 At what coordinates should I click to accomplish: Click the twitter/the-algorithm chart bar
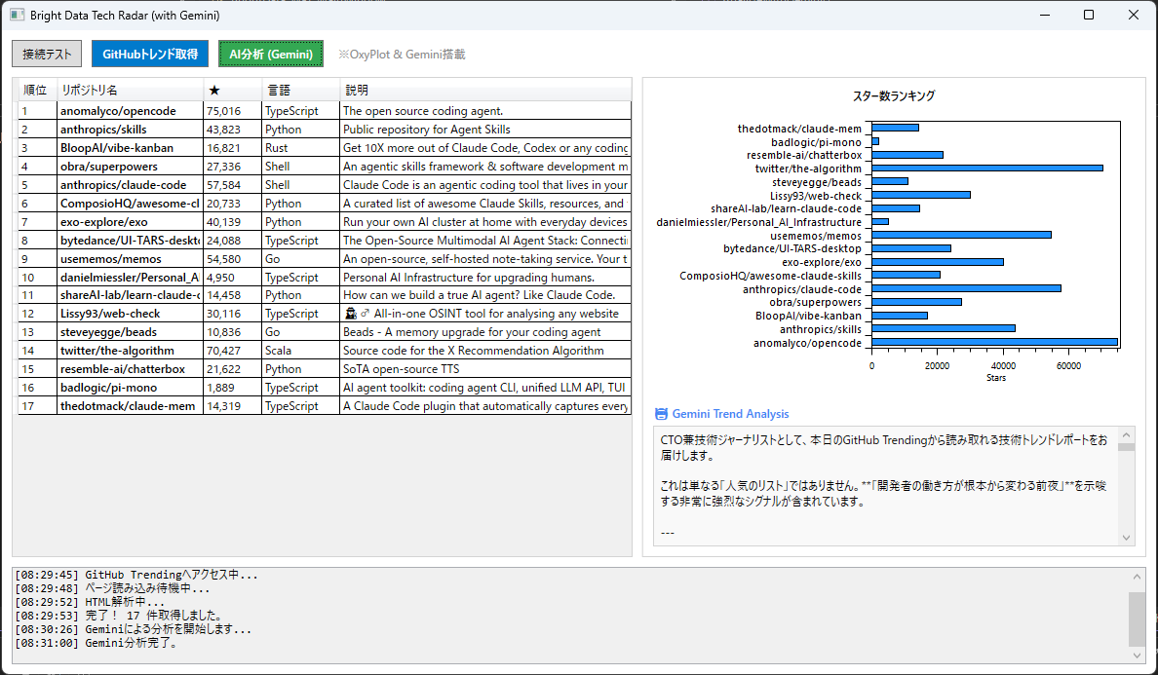pyautogui.click(x=987, y=169)
